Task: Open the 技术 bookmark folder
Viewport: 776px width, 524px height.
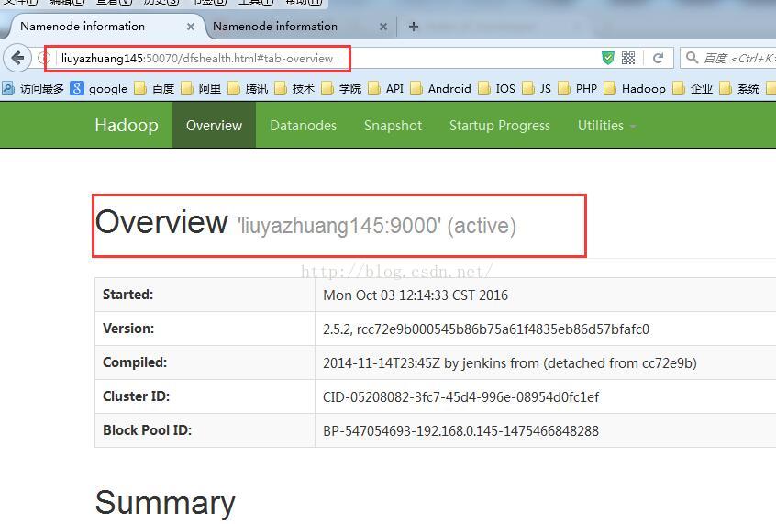Action: (x=295, y=89)
